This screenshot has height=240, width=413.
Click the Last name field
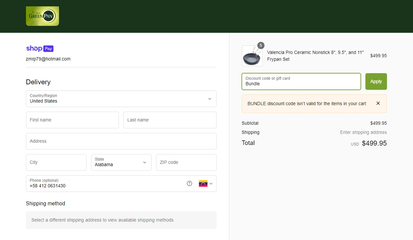pyautogui.click(x=170, y=120)
